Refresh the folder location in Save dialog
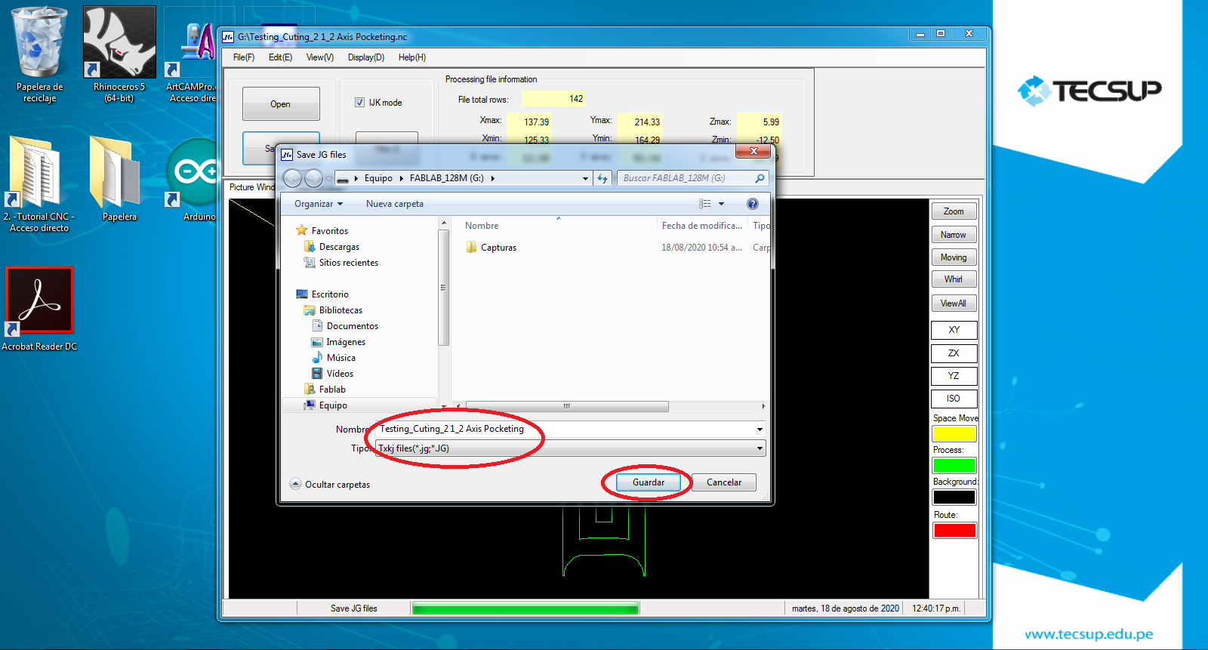This screenshot has height=650, width=1208. coord(602,178)
